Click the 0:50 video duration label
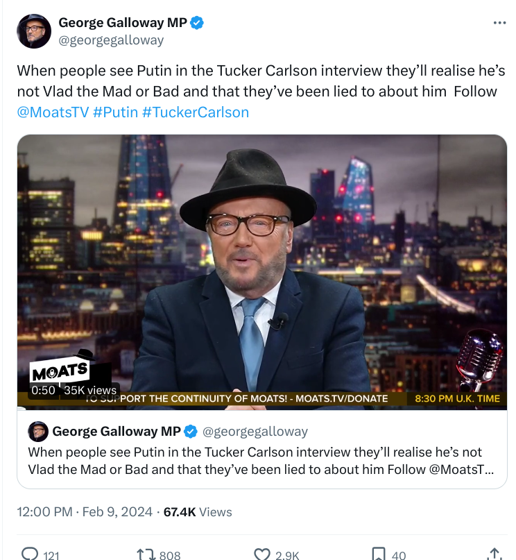 tap(43, 390)
